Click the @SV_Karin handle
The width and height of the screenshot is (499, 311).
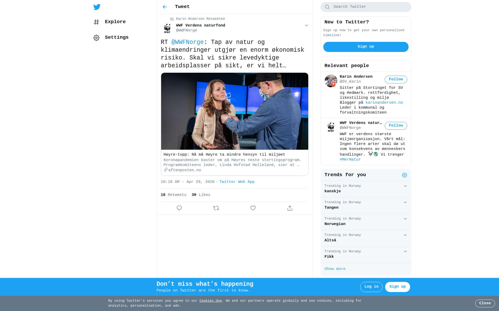[350, 82]
